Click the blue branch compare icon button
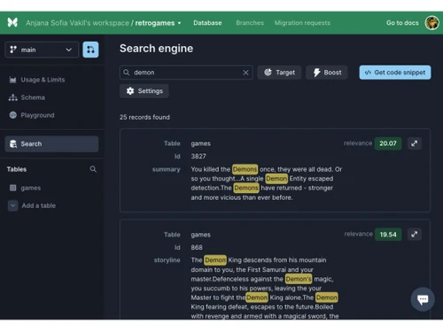 pos(90,50)
